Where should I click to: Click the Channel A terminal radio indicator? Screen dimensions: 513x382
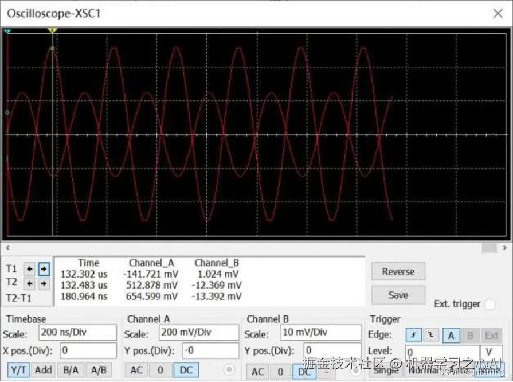coord(229,370)
